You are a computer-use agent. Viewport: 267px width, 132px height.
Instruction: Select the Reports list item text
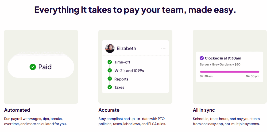click(121, 79)
